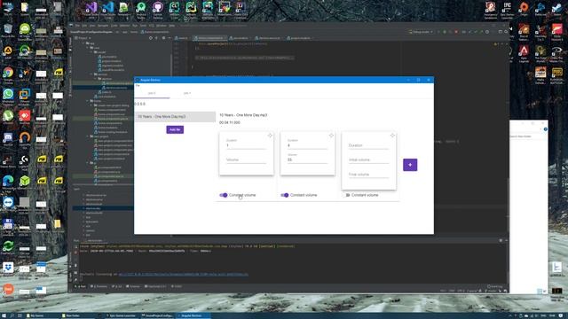Open Visual Studio Code desktop shortcut
The image size is (568, 319).
click(108, 9)
